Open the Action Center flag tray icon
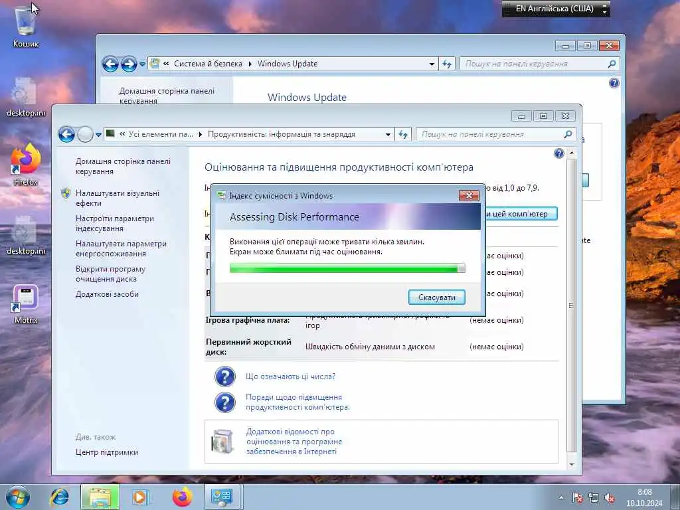 coord(578,498)
